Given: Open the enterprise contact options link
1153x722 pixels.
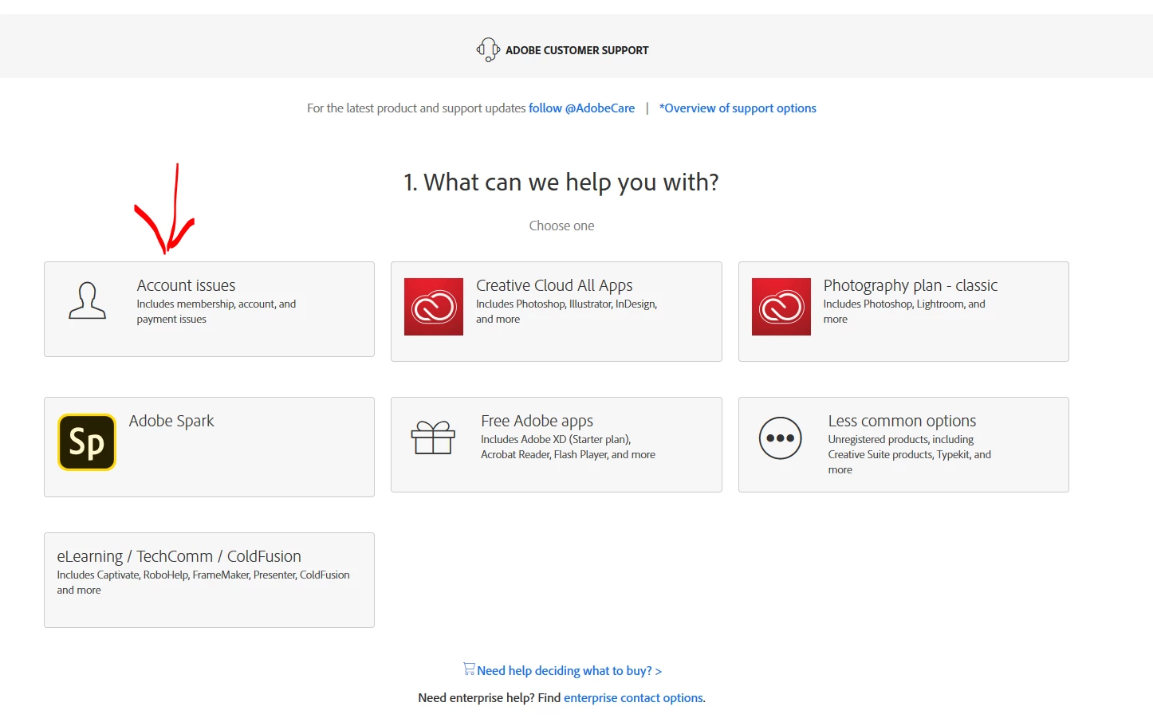Looking at the screenshot, I should click(x=633, y=698).
